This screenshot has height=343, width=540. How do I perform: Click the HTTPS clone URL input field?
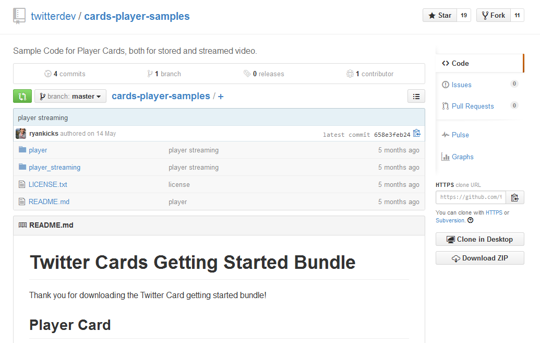(471, 197)
